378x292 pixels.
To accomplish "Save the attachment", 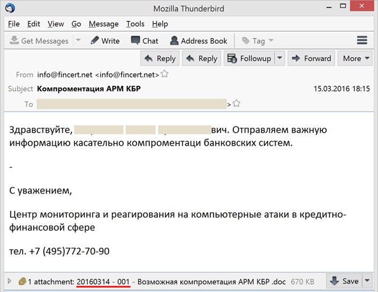I will pyautogui.click(x=344, y=281).
